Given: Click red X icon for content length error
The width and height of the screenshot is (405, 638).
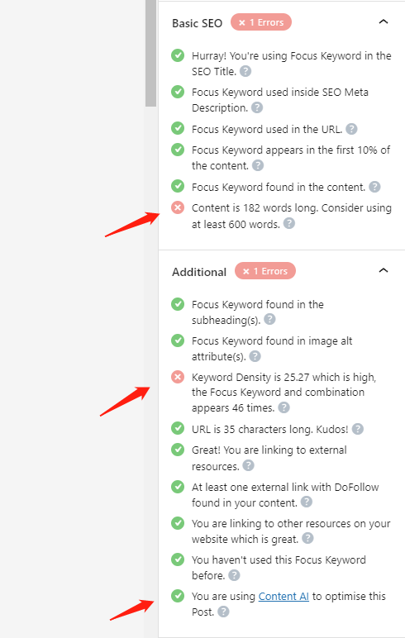Looking at the screenshot, I should [178, 208].
